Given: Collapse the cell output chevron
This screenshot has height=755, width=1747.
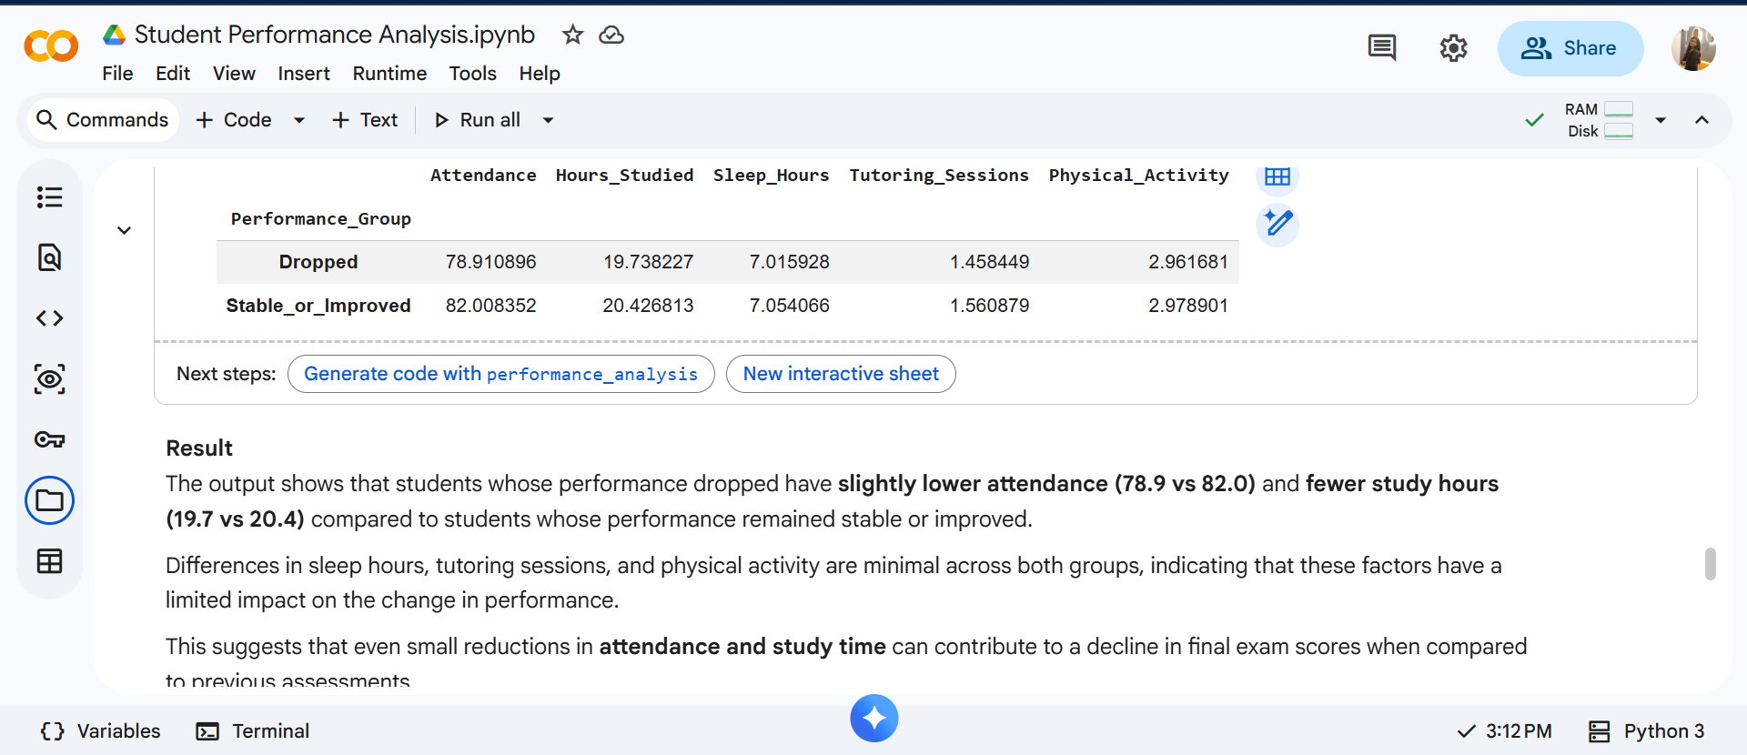Looking at the screenshot, I should pos(125,231).
